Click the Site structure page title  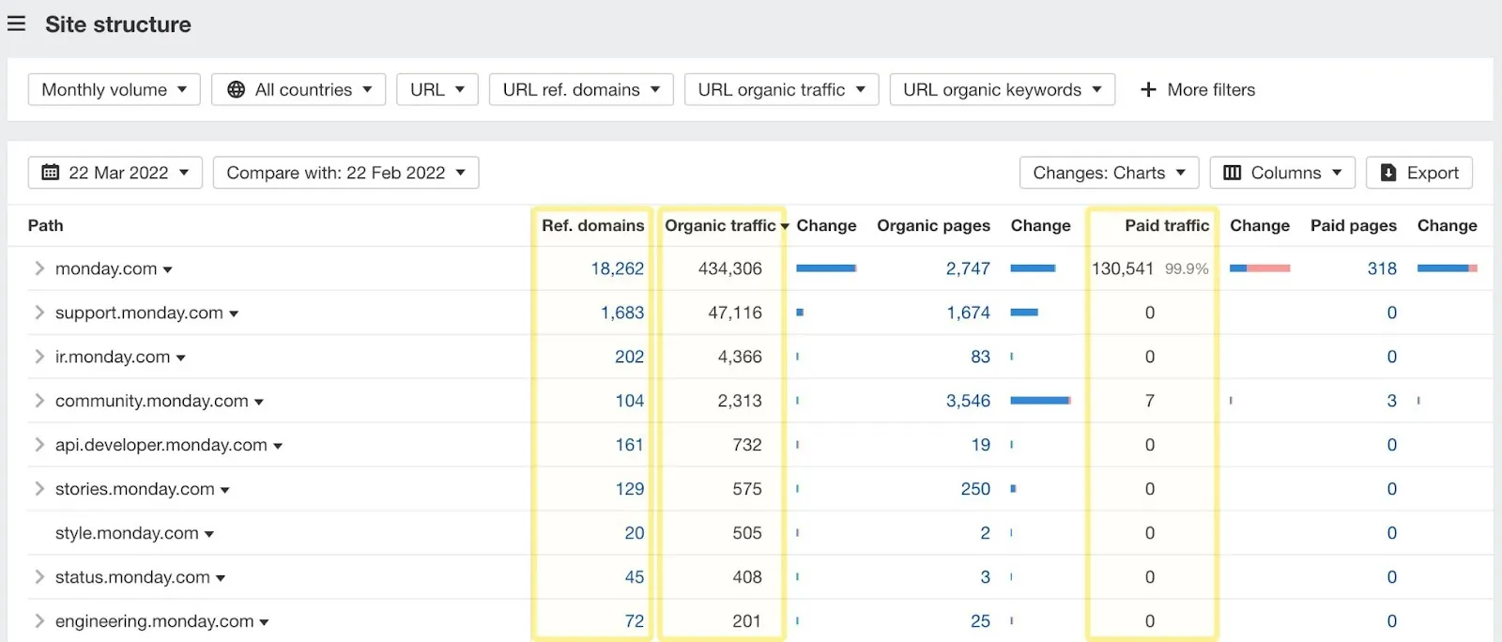pos(118,24)
